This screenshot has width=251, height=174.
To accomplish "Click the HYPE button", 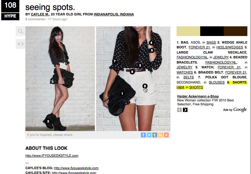I will [10, 16].
